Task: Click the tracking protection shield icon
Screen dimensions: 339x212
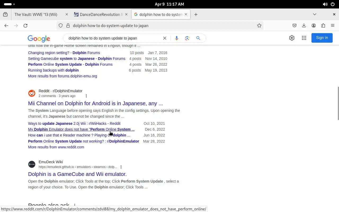Action: tap(61, 26)
